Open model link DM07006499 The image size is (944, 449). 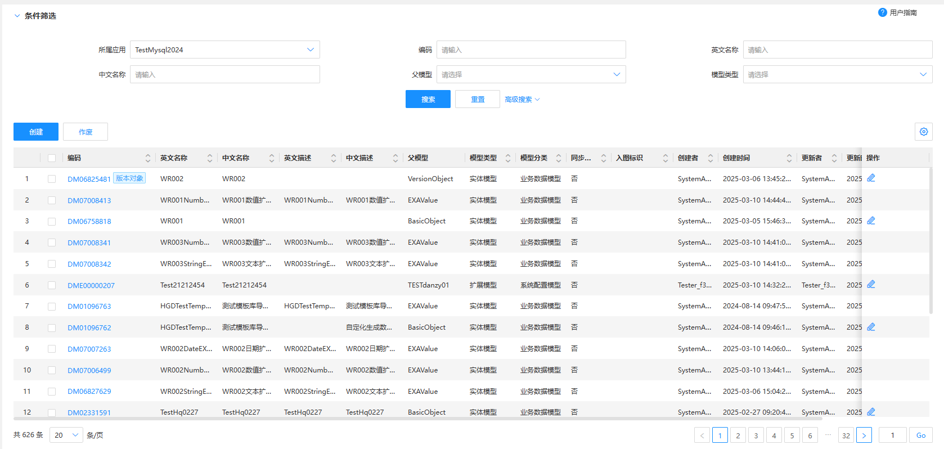coord(89,370)
